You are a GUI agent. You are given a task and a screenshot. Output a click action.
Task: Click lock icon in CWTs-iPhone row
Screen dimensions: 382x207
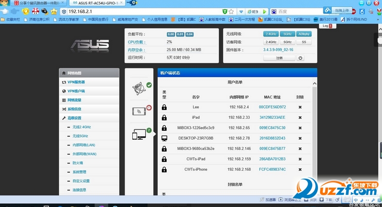coord(164,170)
